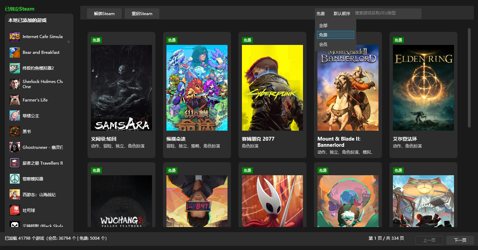Click the 黑书 game icon
Screen dimensions: 478x250
point(15,131)
